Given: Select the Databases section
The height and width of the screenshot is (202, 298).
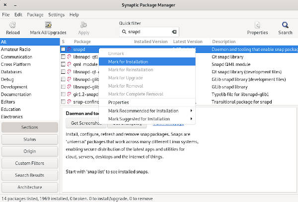Looking at the screenshot, I should point(30,72).
